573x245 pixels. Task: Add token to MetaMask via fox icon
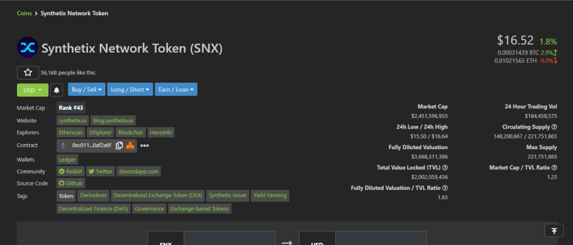tap(130, 145)
